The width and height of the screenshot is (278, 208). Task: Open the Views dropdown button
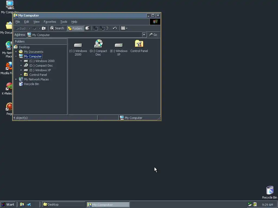[124, 28]
